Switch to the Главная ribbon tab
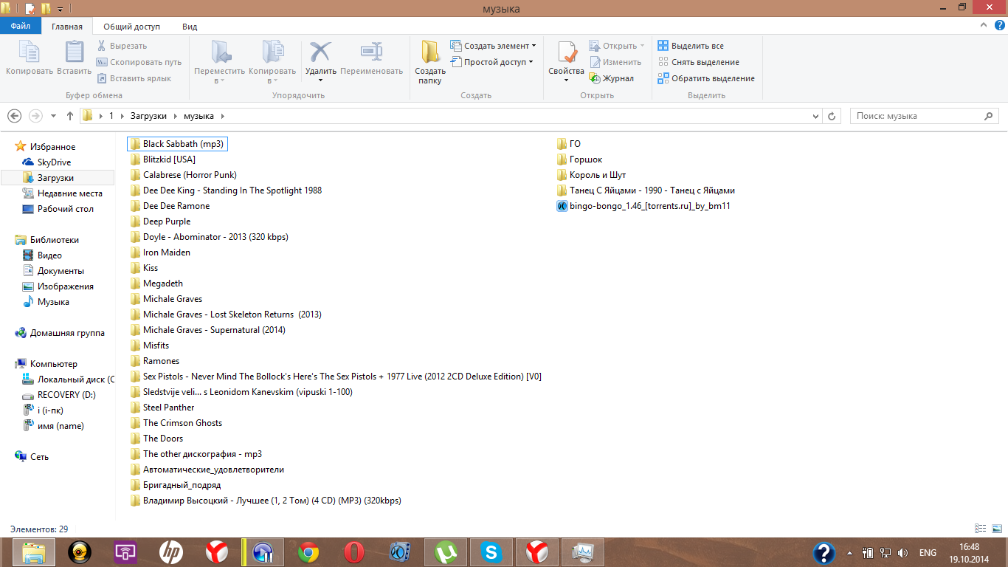This screenshot has width=1008, height=567. [67, 27]
